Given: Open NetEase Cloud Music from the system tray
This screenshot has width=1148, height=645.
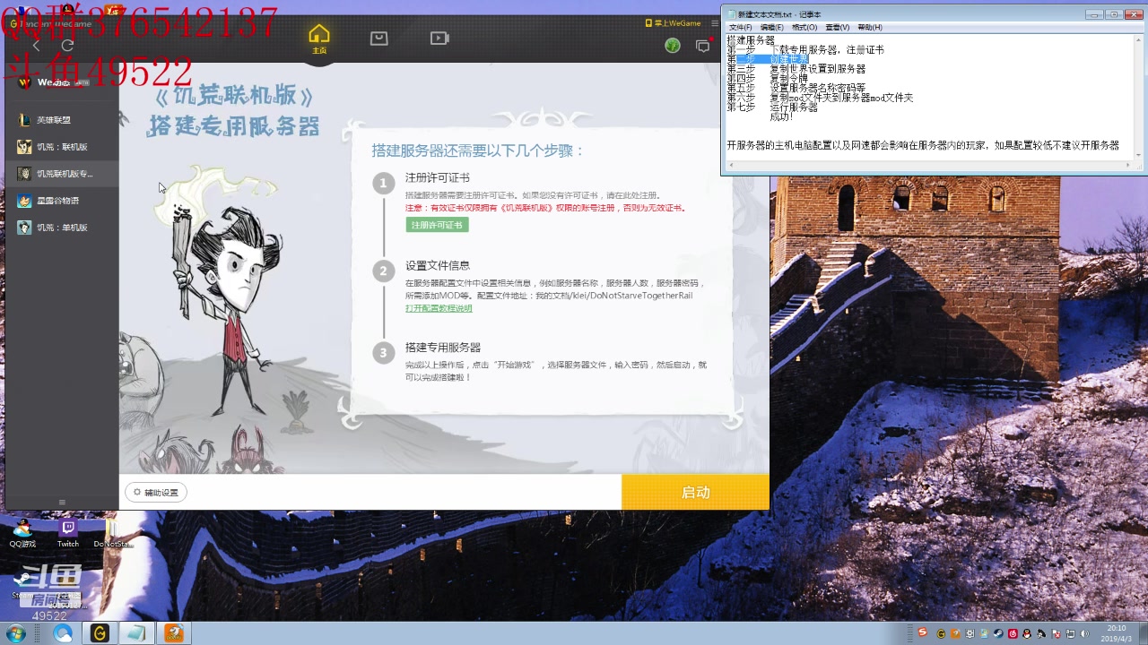Looking at the screenshot, I should (x=1011, y=633).
